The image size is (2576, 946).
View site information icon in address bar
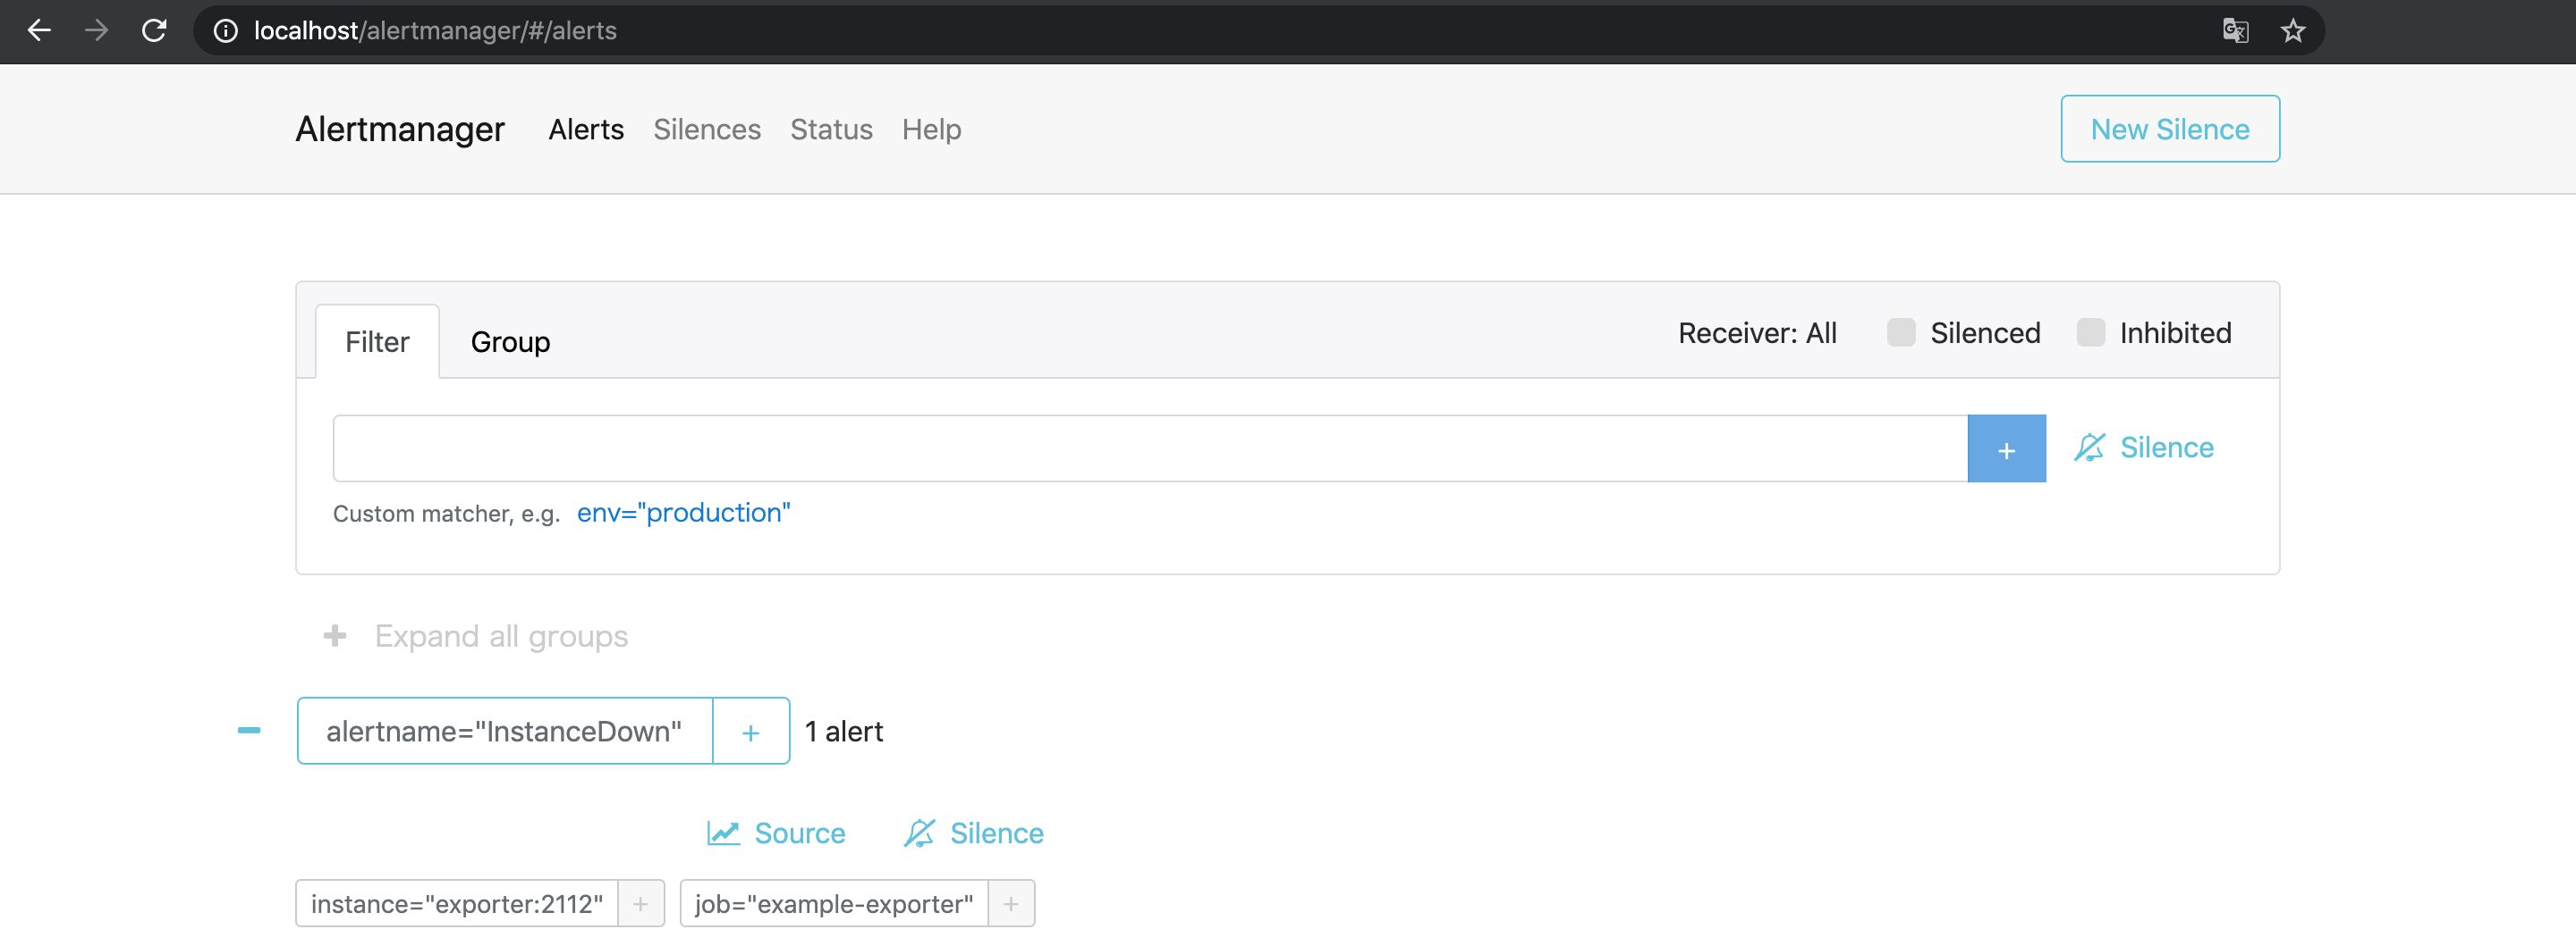pyautogui.click(x=226, y=31)
